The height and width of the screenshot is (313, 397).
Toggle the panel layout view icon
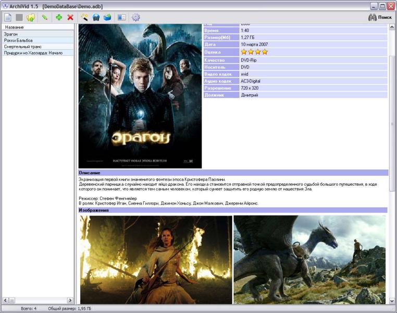click(121, 17)
